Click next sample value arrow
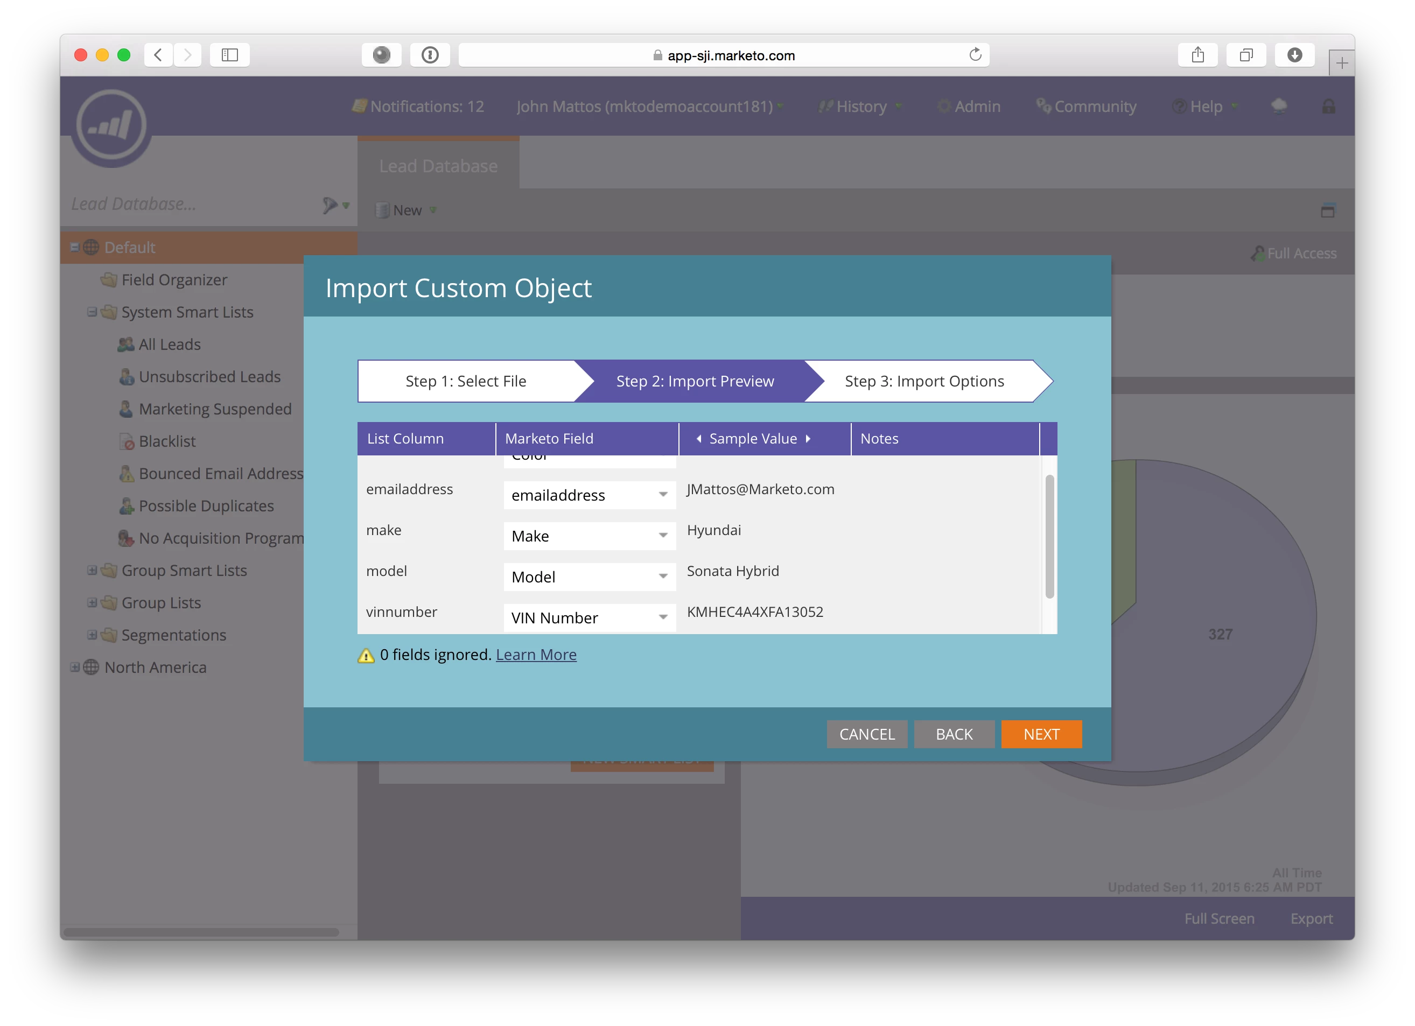 coord(809,439)
